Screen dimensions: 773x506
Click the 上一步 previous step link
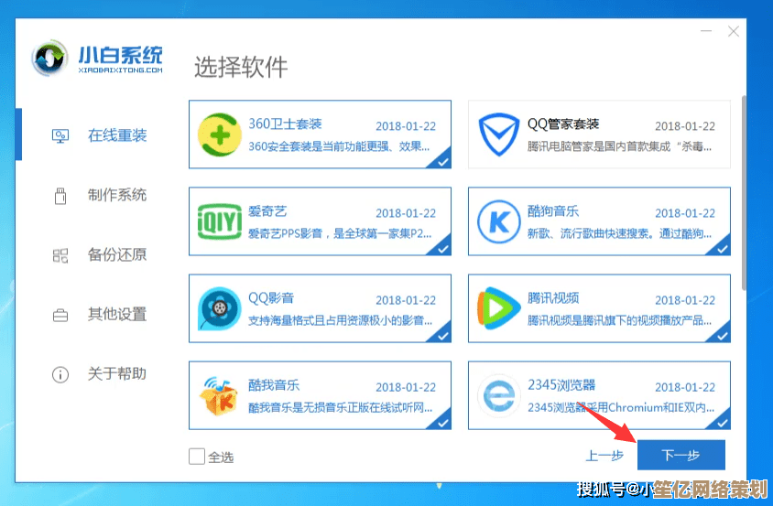[604, 456]
